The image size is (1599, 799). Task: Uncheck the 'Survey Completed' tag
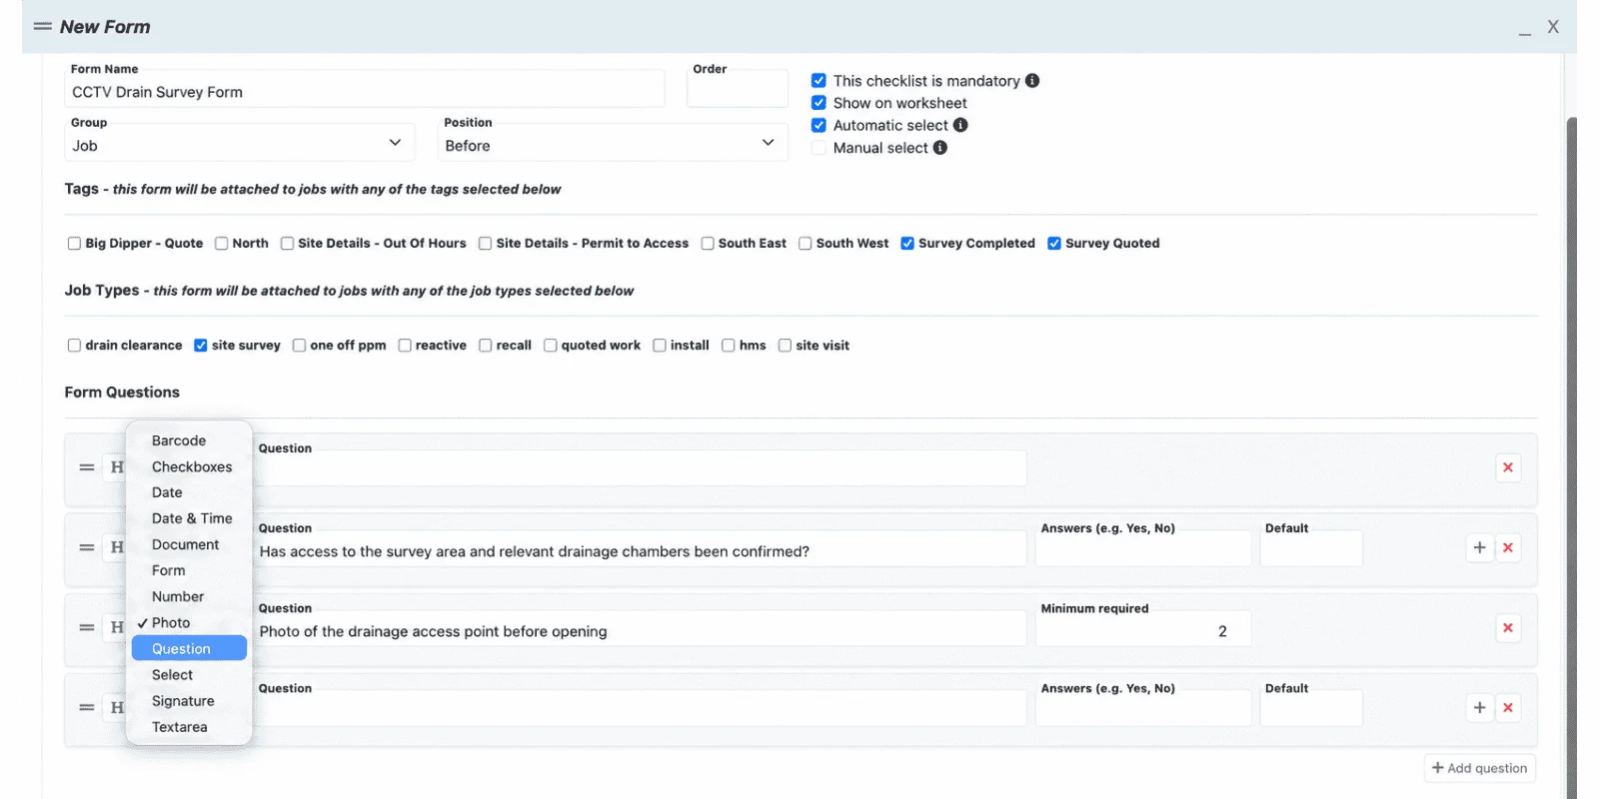907,243
